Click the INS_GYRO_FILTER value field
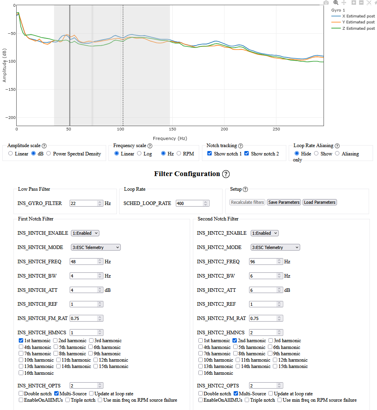This screenshot has width=377, height=410. 84,203
